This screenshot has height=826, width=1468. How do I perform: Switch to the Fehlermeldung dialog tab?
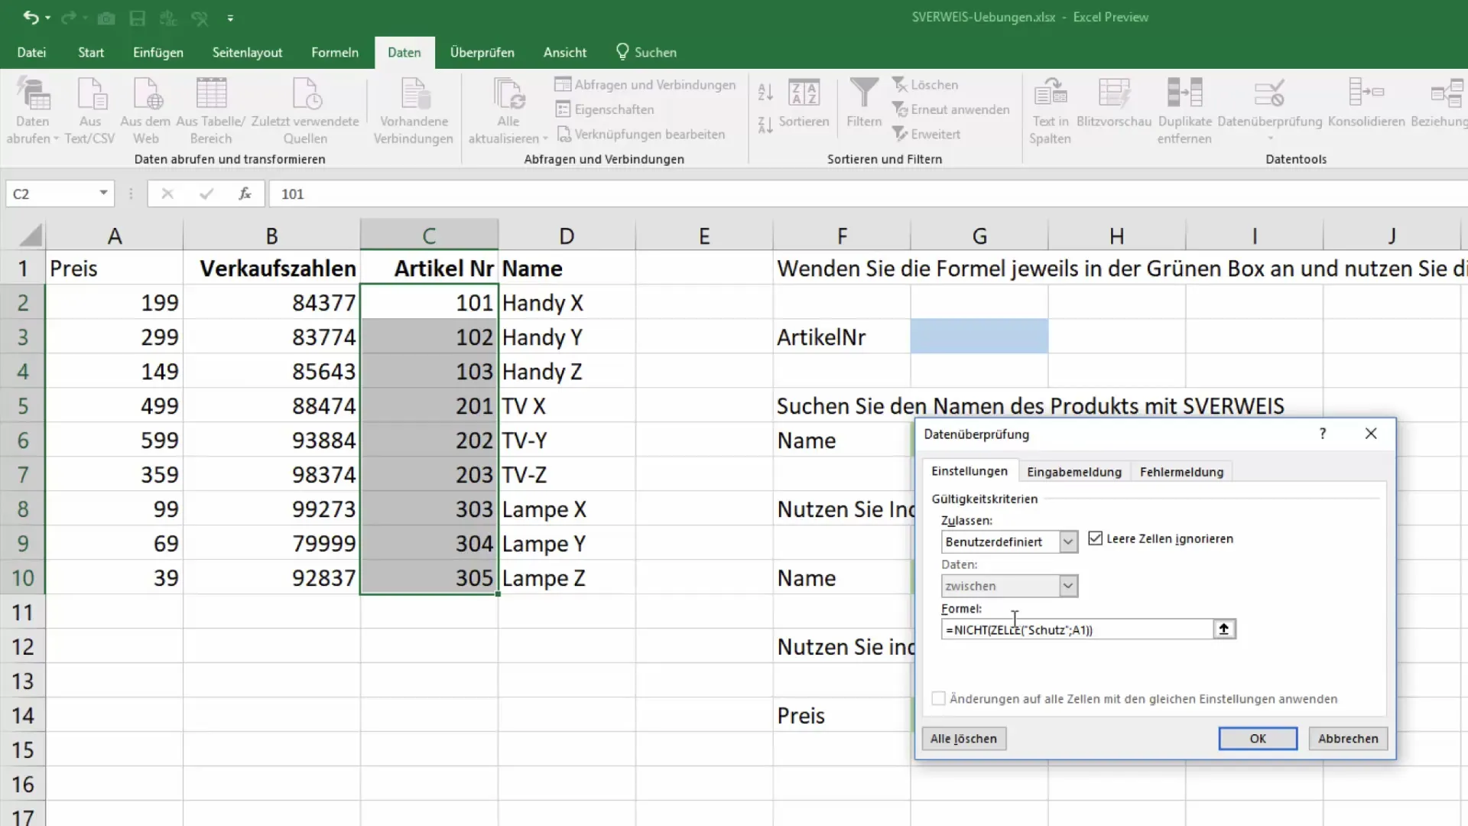point(1181,472)
